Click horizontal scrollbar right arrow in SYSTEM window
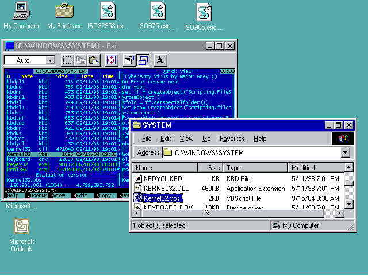 [x=340, y=213]
